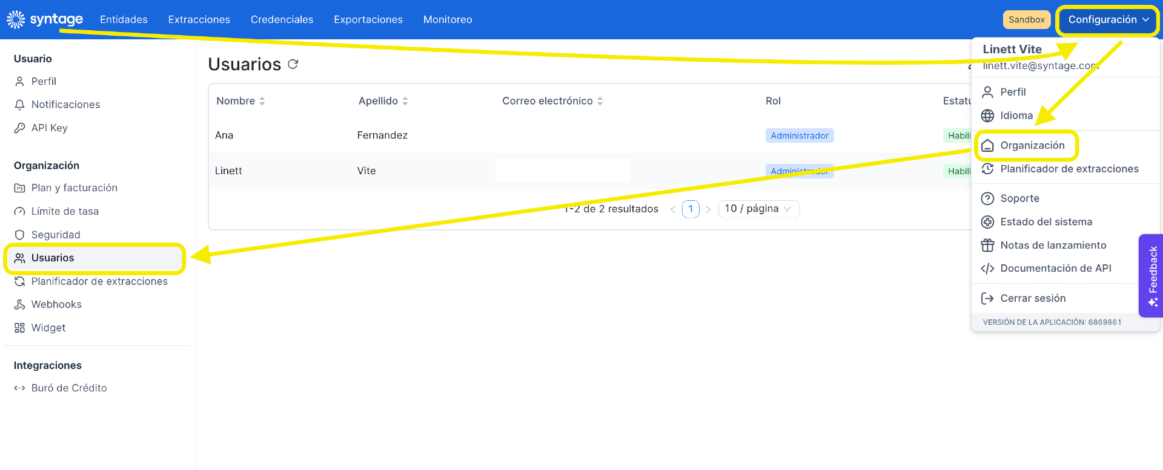
Task: Click the Perfil person icon in sidebar
Action: tap(19, 81)
